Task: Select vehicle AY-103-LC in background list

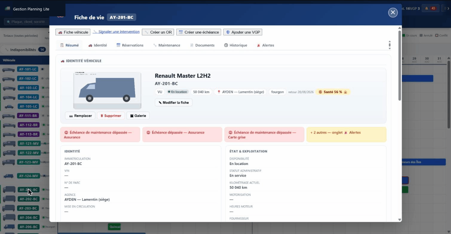Action: pyautogui.click(x=27, y=88)
